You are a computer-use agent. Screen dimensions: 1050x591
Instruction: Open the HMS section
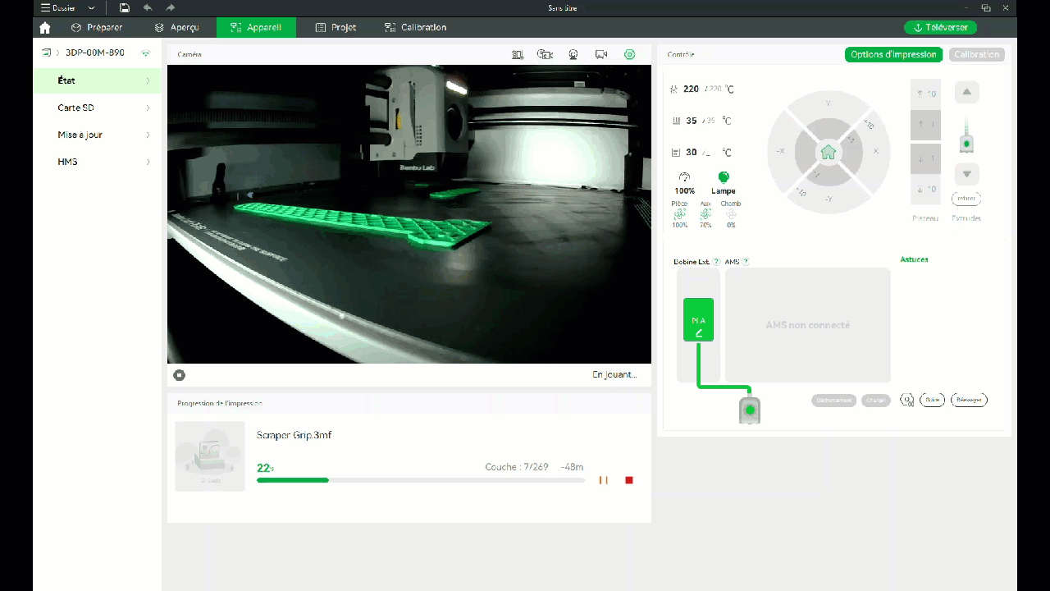(x=97, y=162)
